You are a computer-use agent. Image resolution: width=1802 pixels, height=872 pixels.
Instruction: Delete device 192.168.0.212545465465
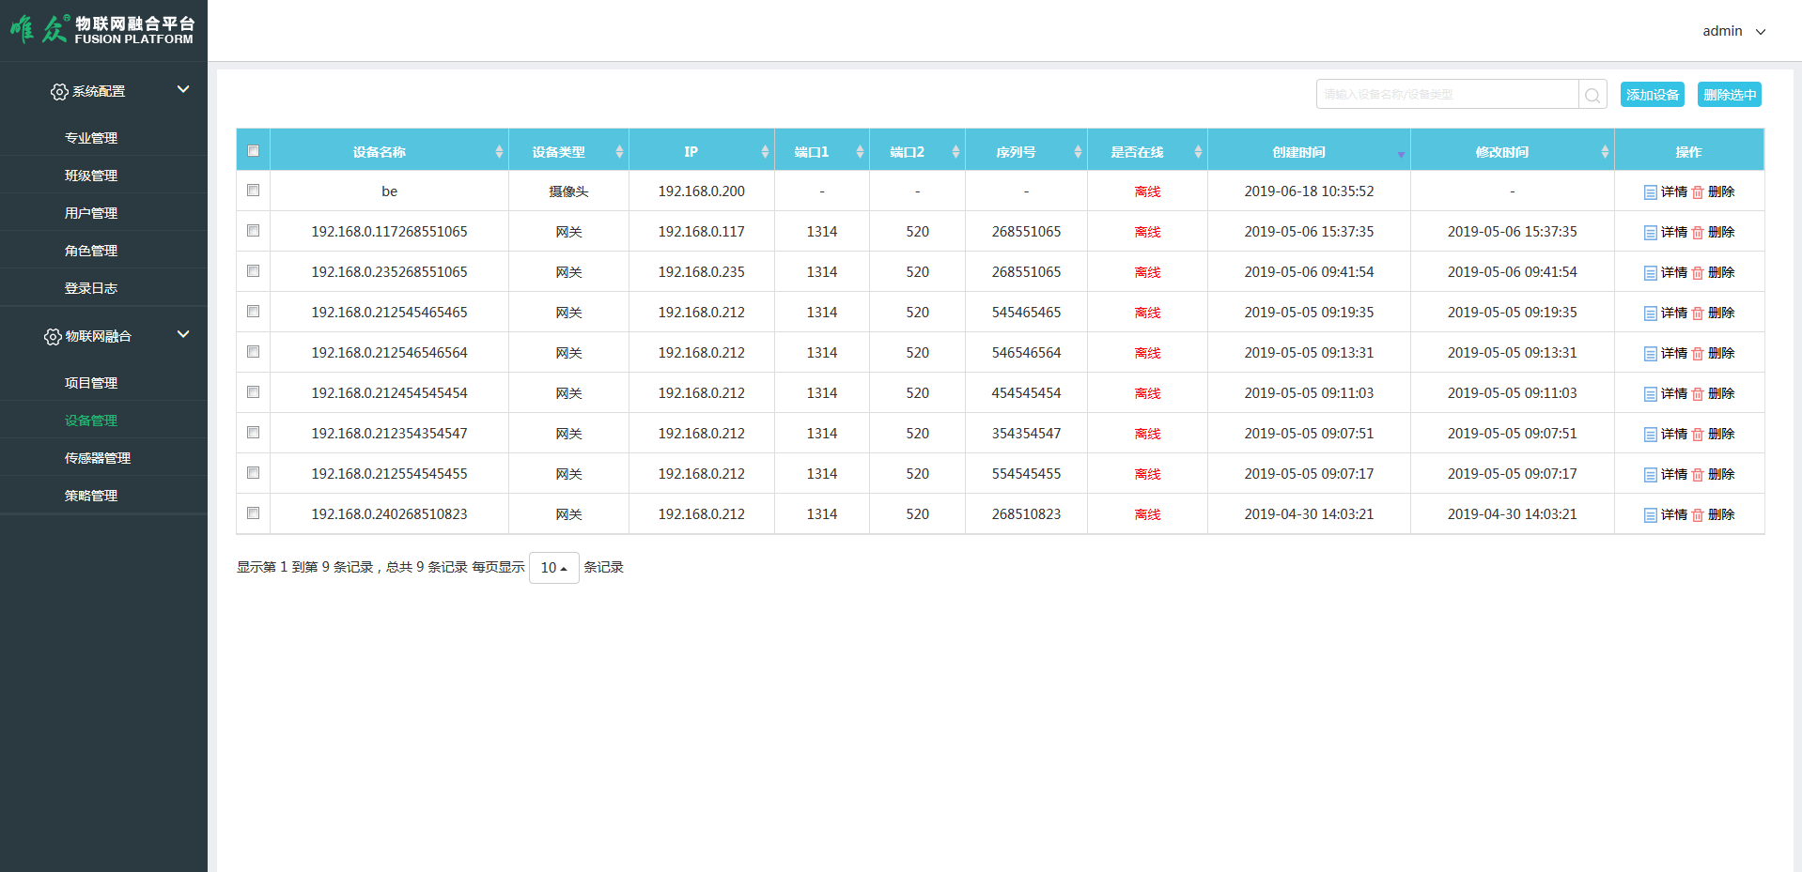[x=1714, y=313]
